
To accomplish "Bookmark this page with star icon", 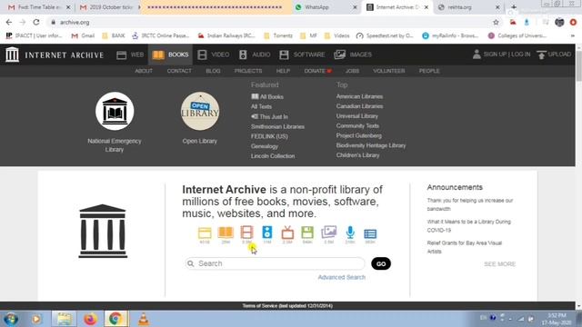I will pos(496,22).
